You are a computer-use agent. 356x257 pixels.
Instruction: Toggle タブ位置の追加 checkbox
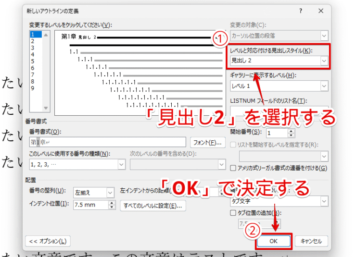pos(233,213)
